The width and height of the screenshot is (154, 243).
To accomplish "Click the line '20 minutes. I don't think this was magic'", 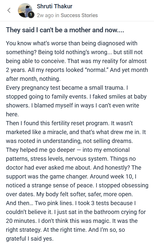I will (x=72, y=221).
